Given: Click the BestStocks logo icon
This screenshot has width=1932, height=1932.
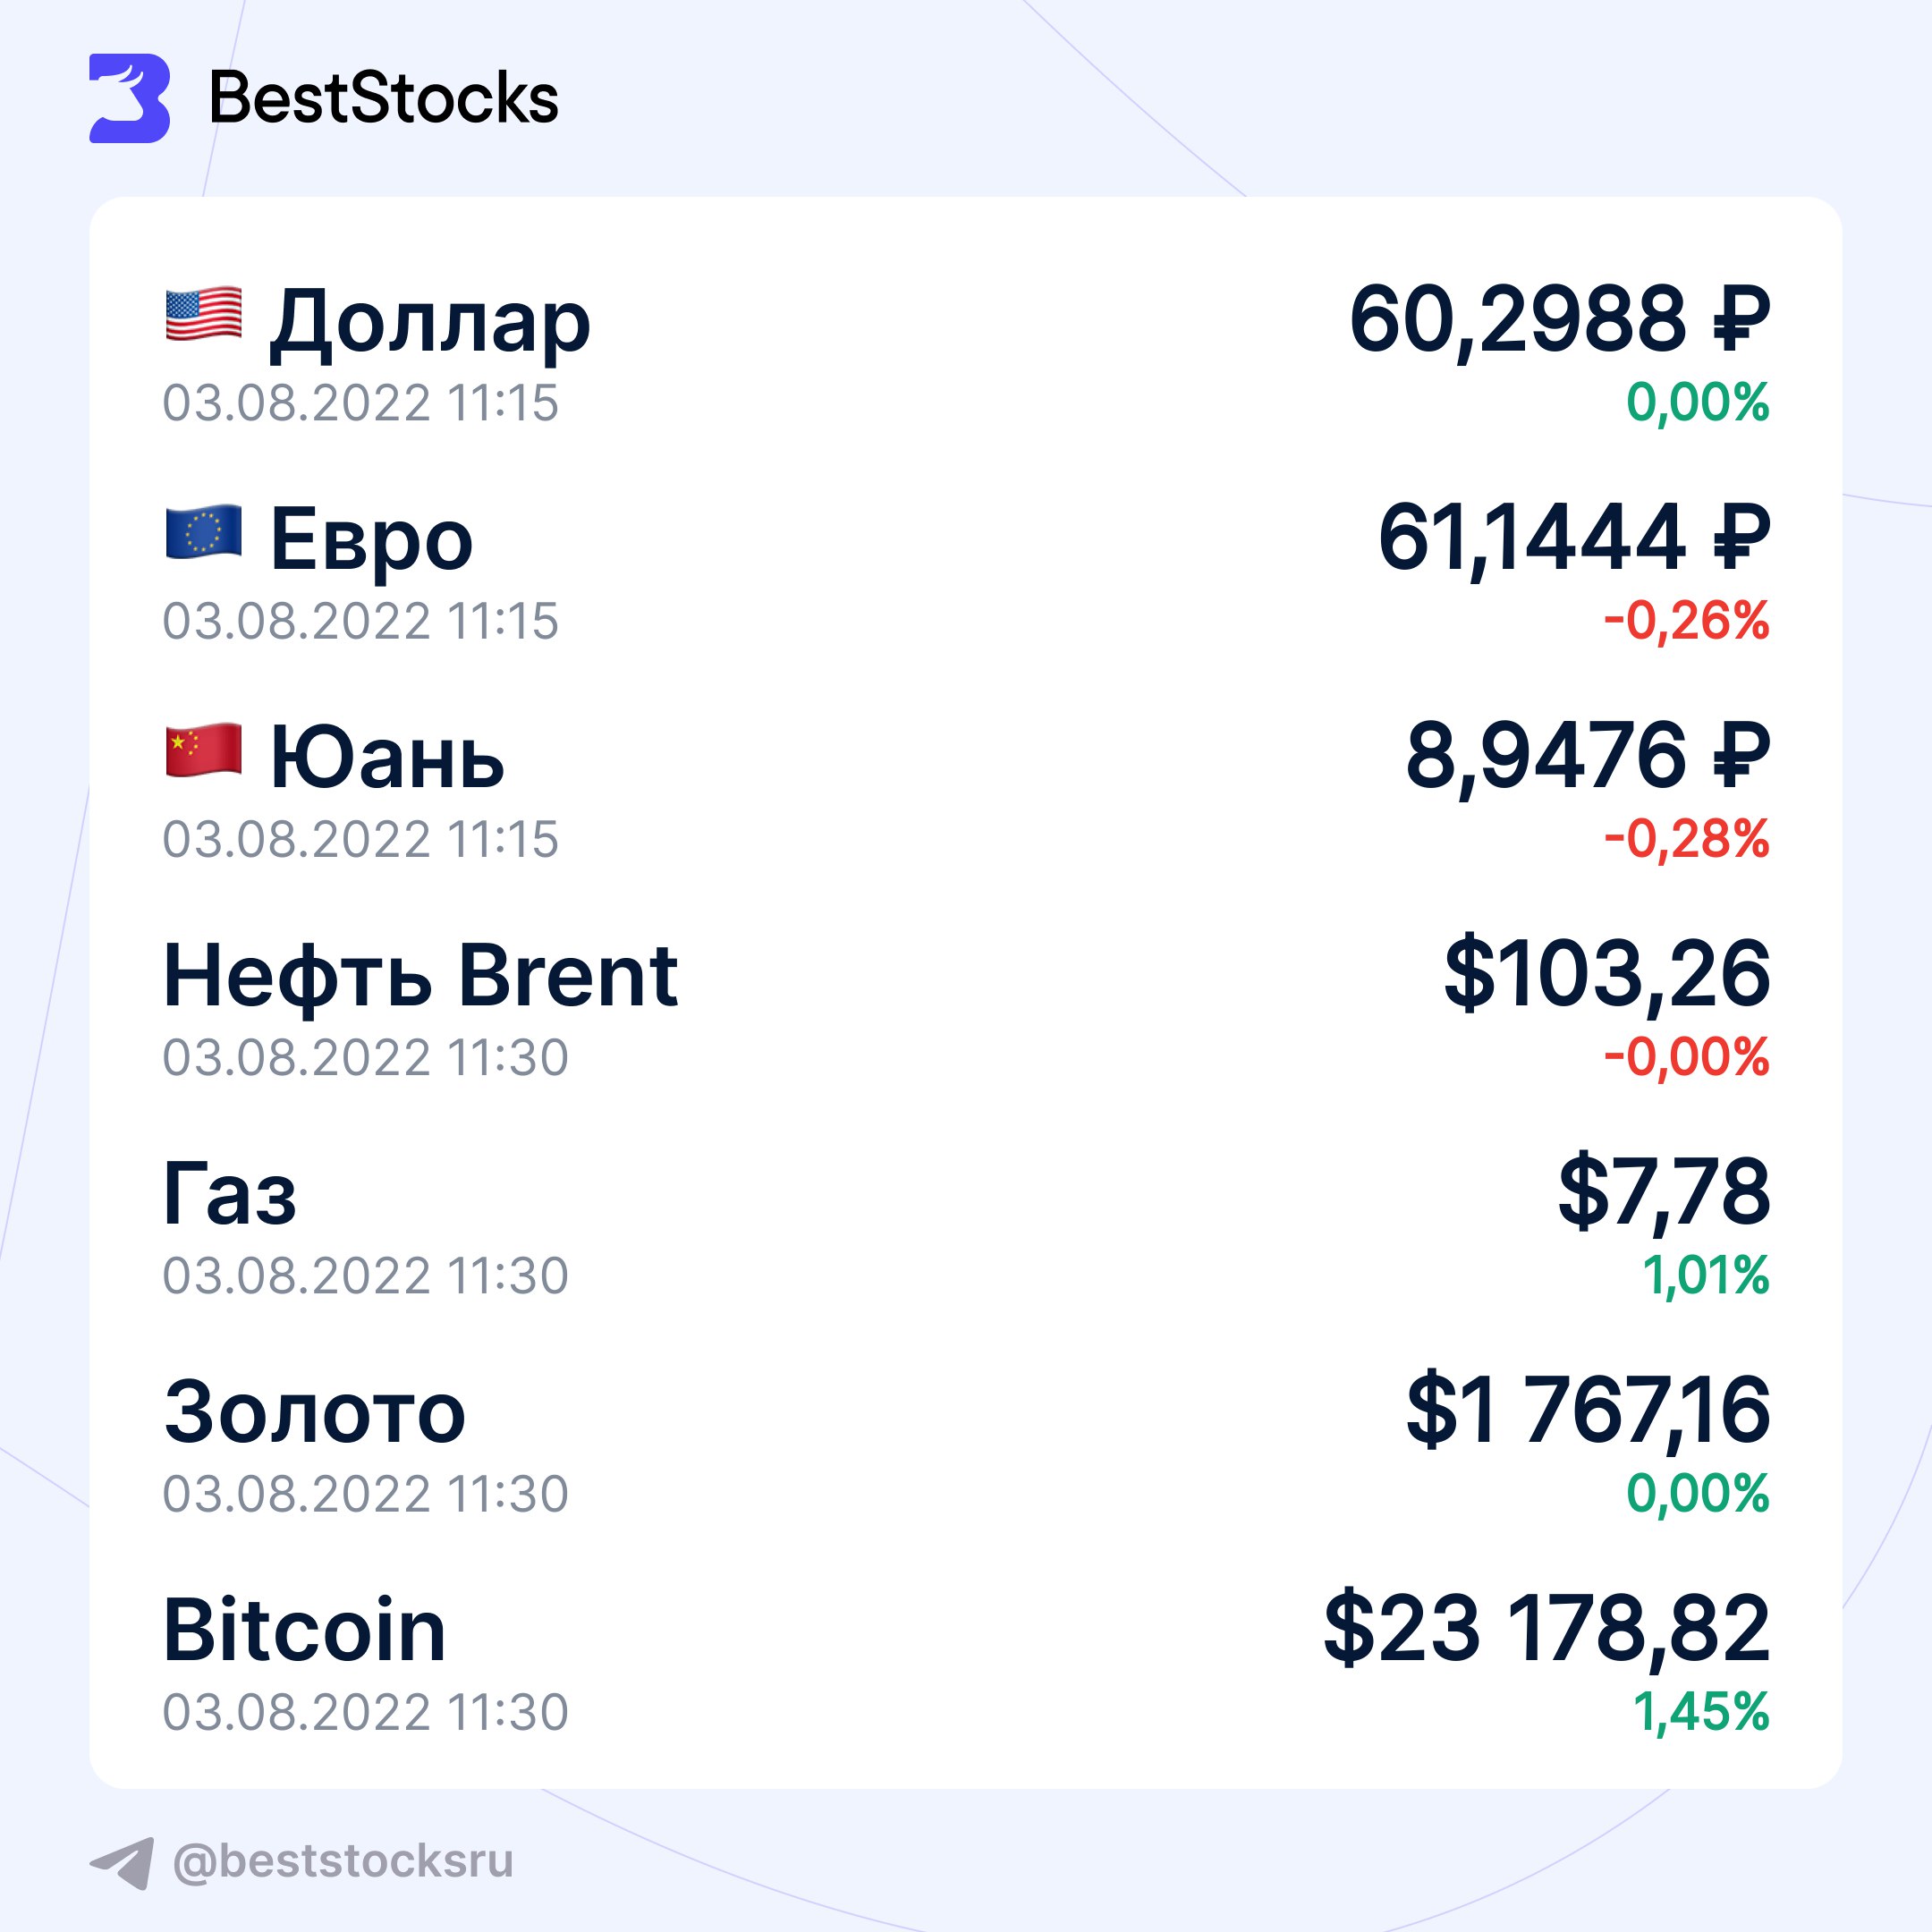Looking at the screenshot, I should click(x=130, y=98).
